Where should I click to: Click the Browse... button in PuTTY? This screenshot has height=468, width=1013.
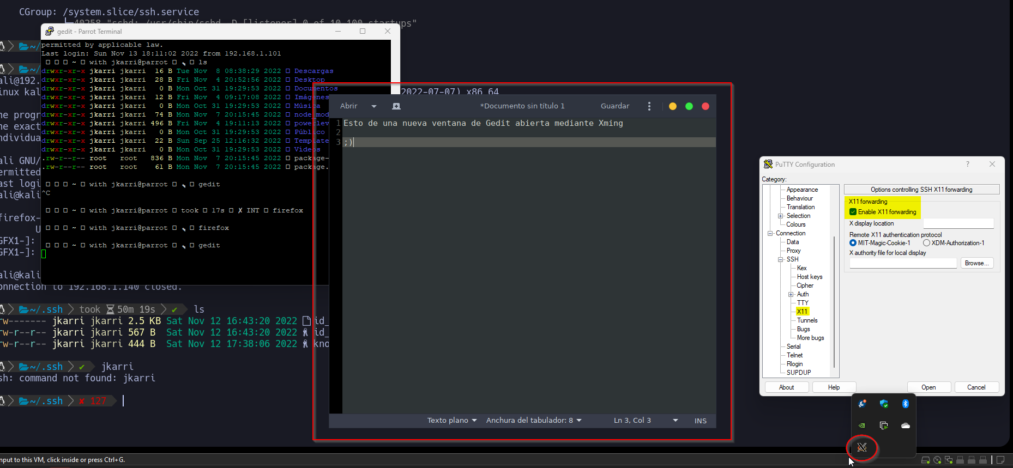976,263
